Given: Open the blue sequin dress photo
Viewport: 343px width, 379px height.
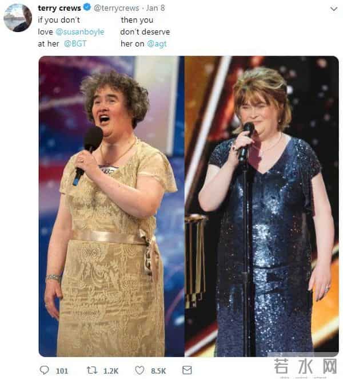Looking at the screenshot, I should point(262,206).
